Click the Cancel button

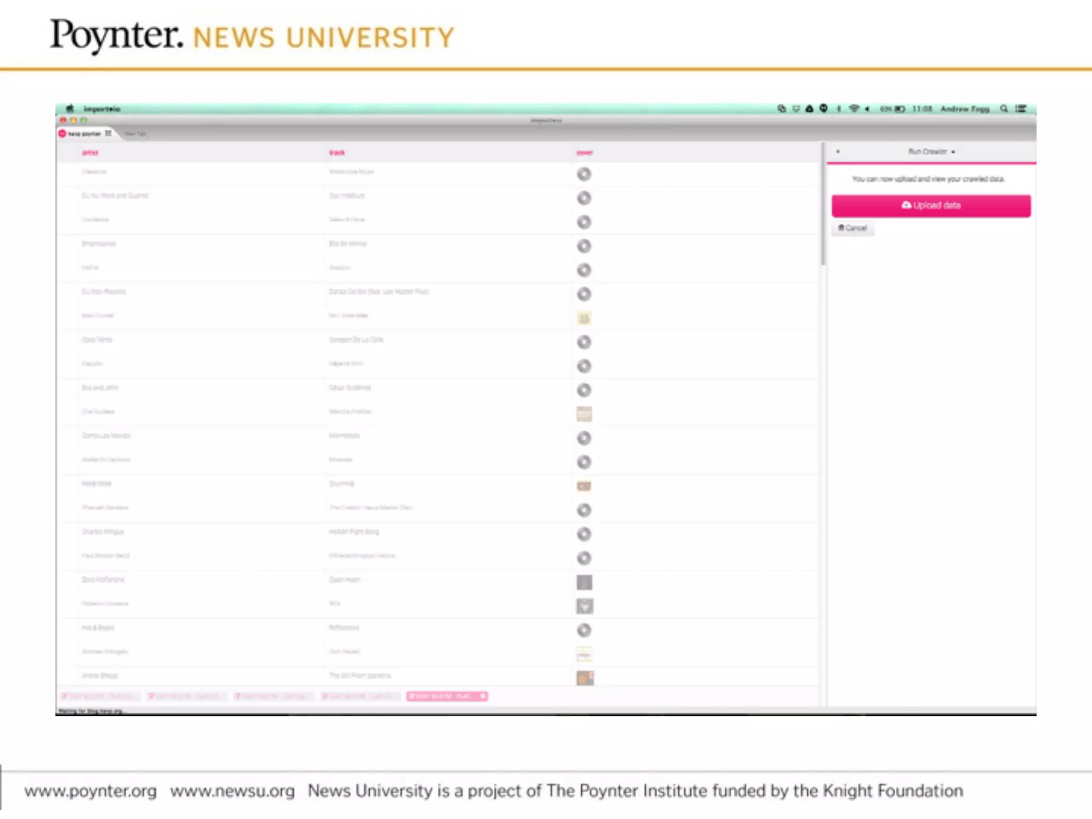point(852,228)
